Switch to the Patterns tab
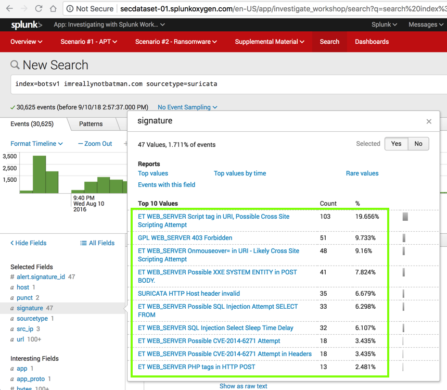447x390 pixels. 91,124
